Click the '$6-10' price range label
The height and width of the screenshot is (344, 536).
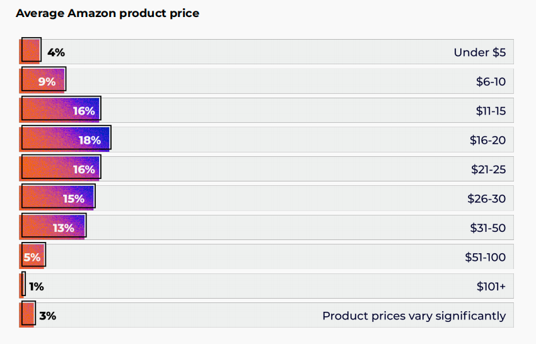click(491, 81)
